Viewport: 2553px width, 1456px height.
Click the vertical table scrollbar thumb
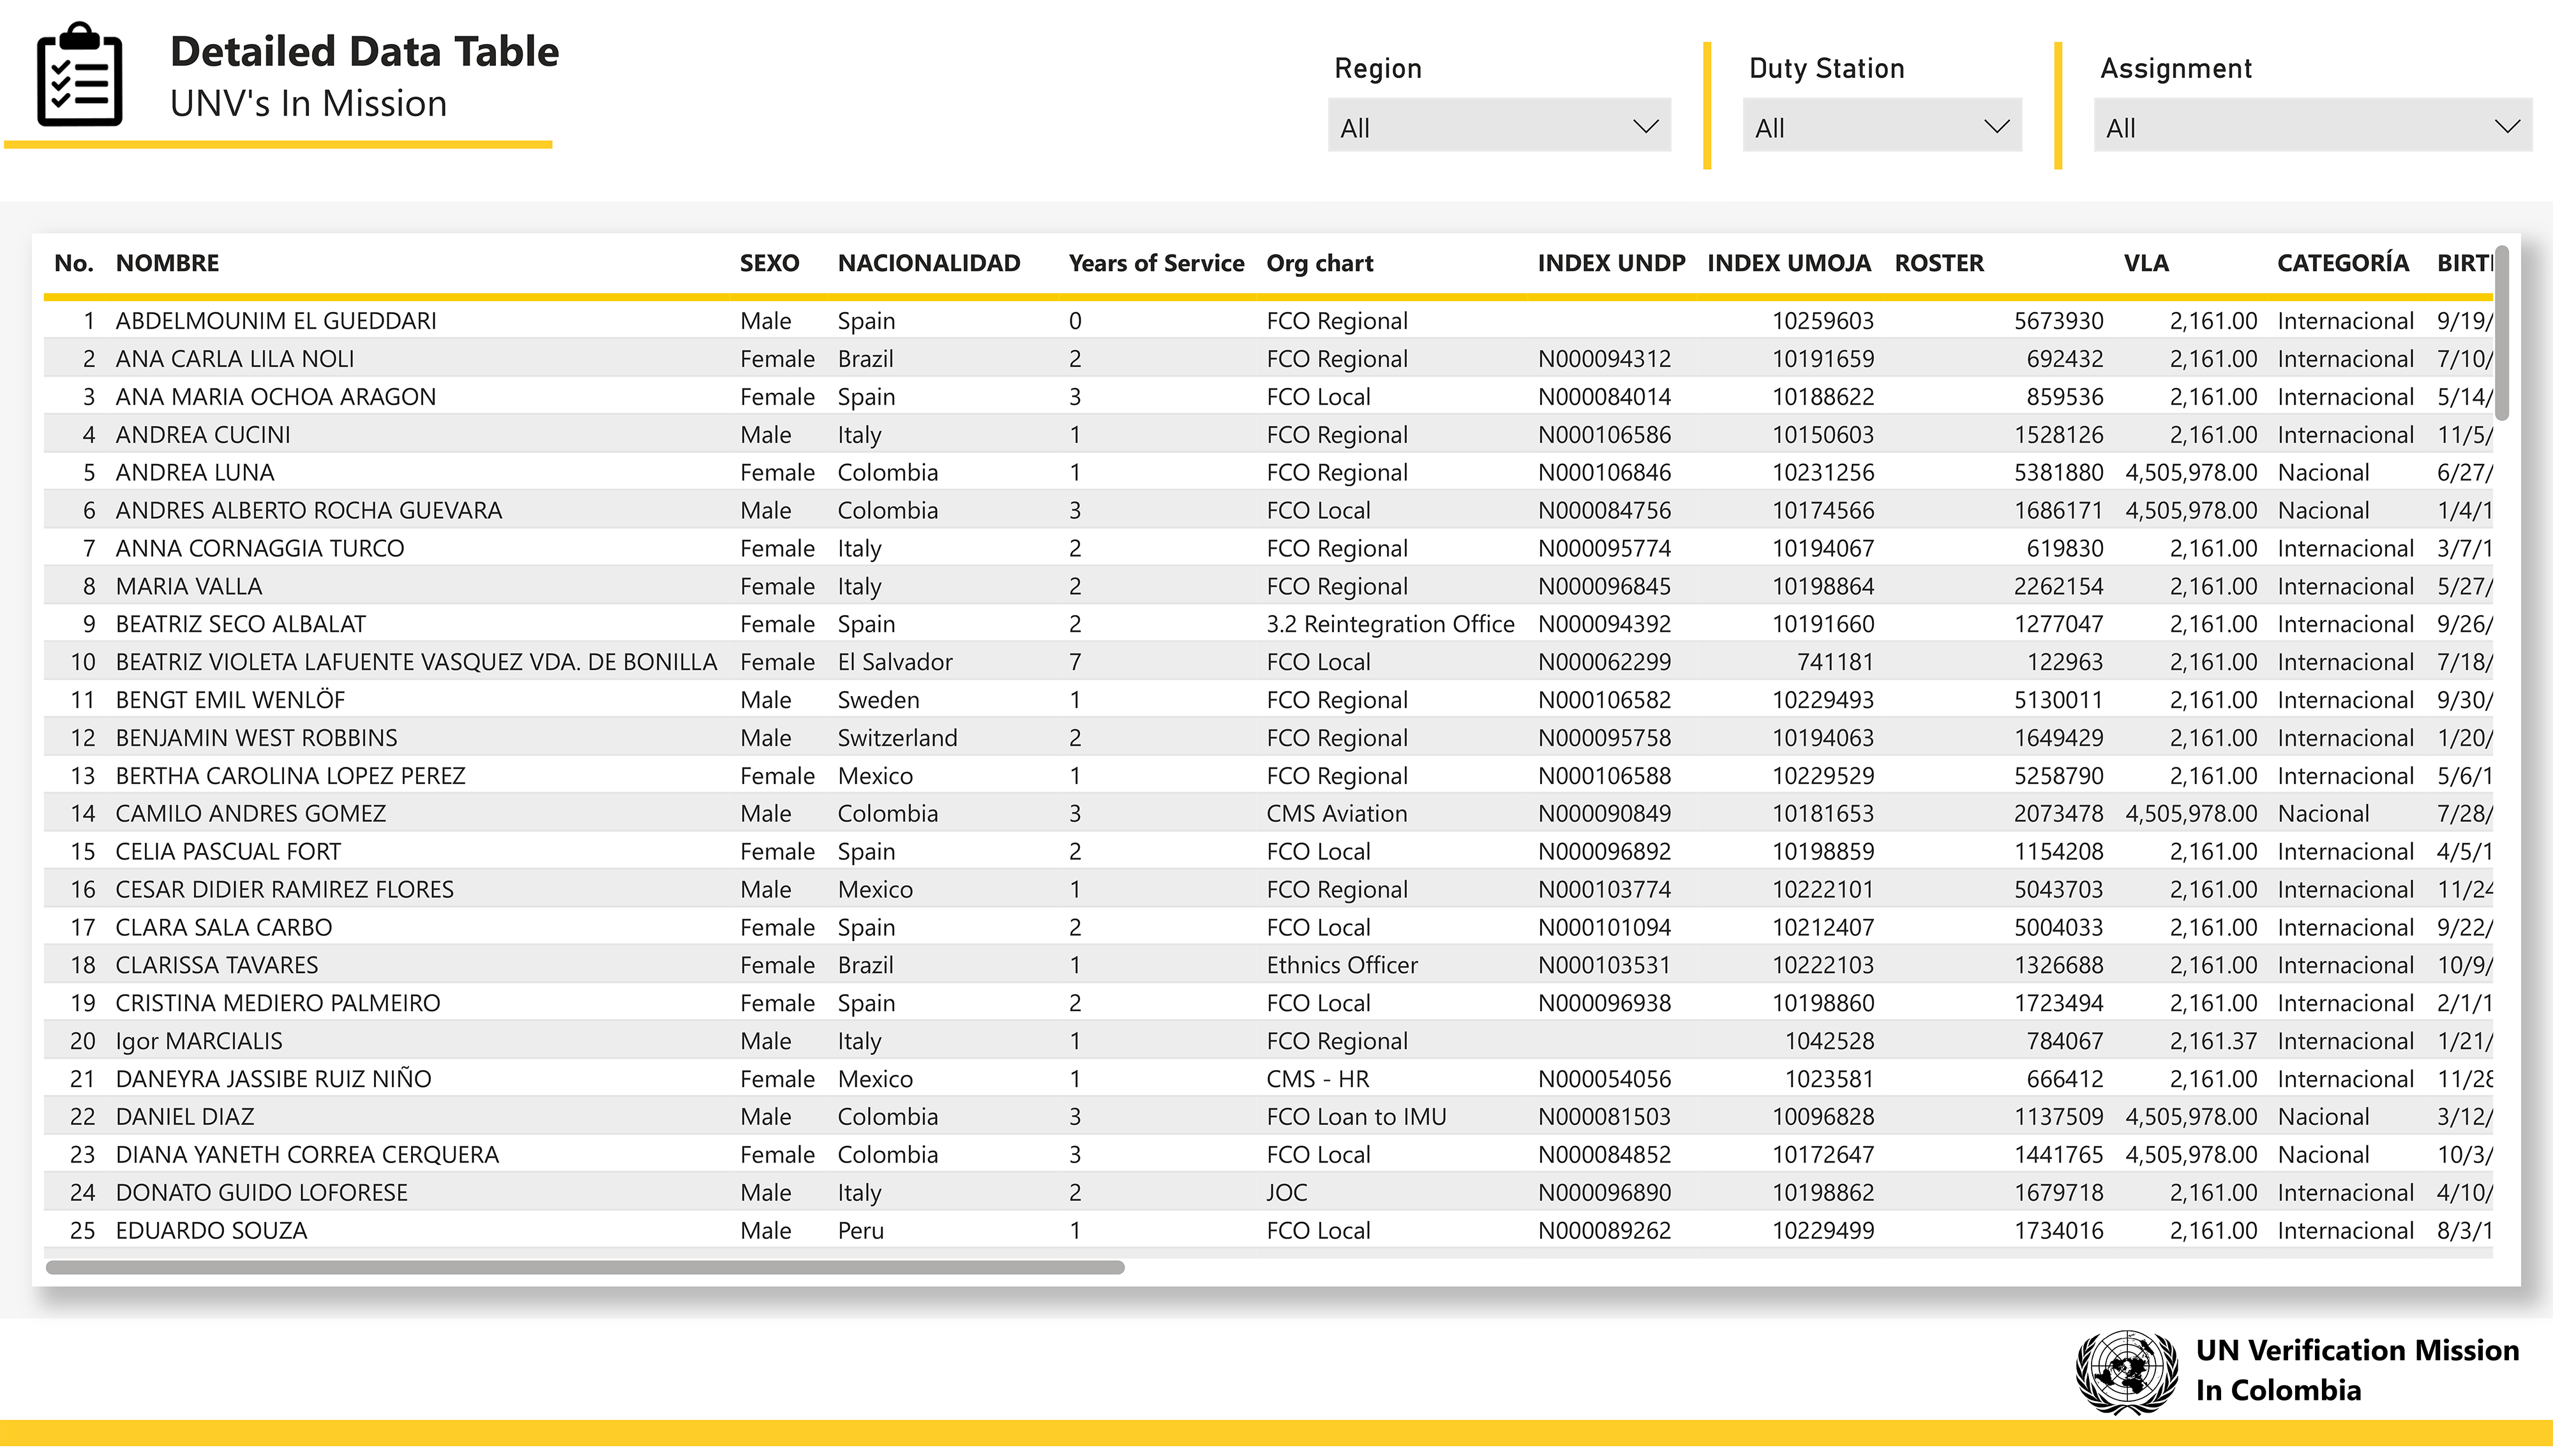tap(2501, 333)
